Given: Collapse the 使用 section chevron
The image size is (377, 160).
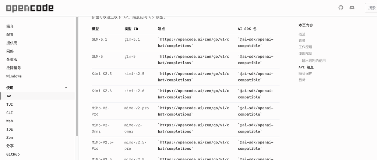Looking at the screenshot, I should [66, 88].
